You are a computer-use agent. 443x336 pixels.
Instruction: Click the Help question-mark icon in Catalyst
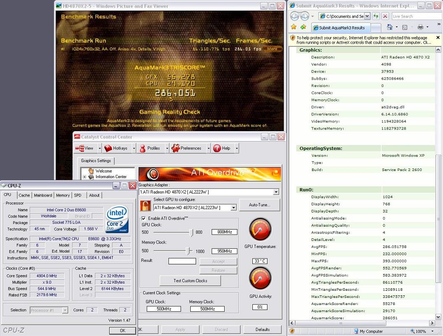(x=217, y=148)
